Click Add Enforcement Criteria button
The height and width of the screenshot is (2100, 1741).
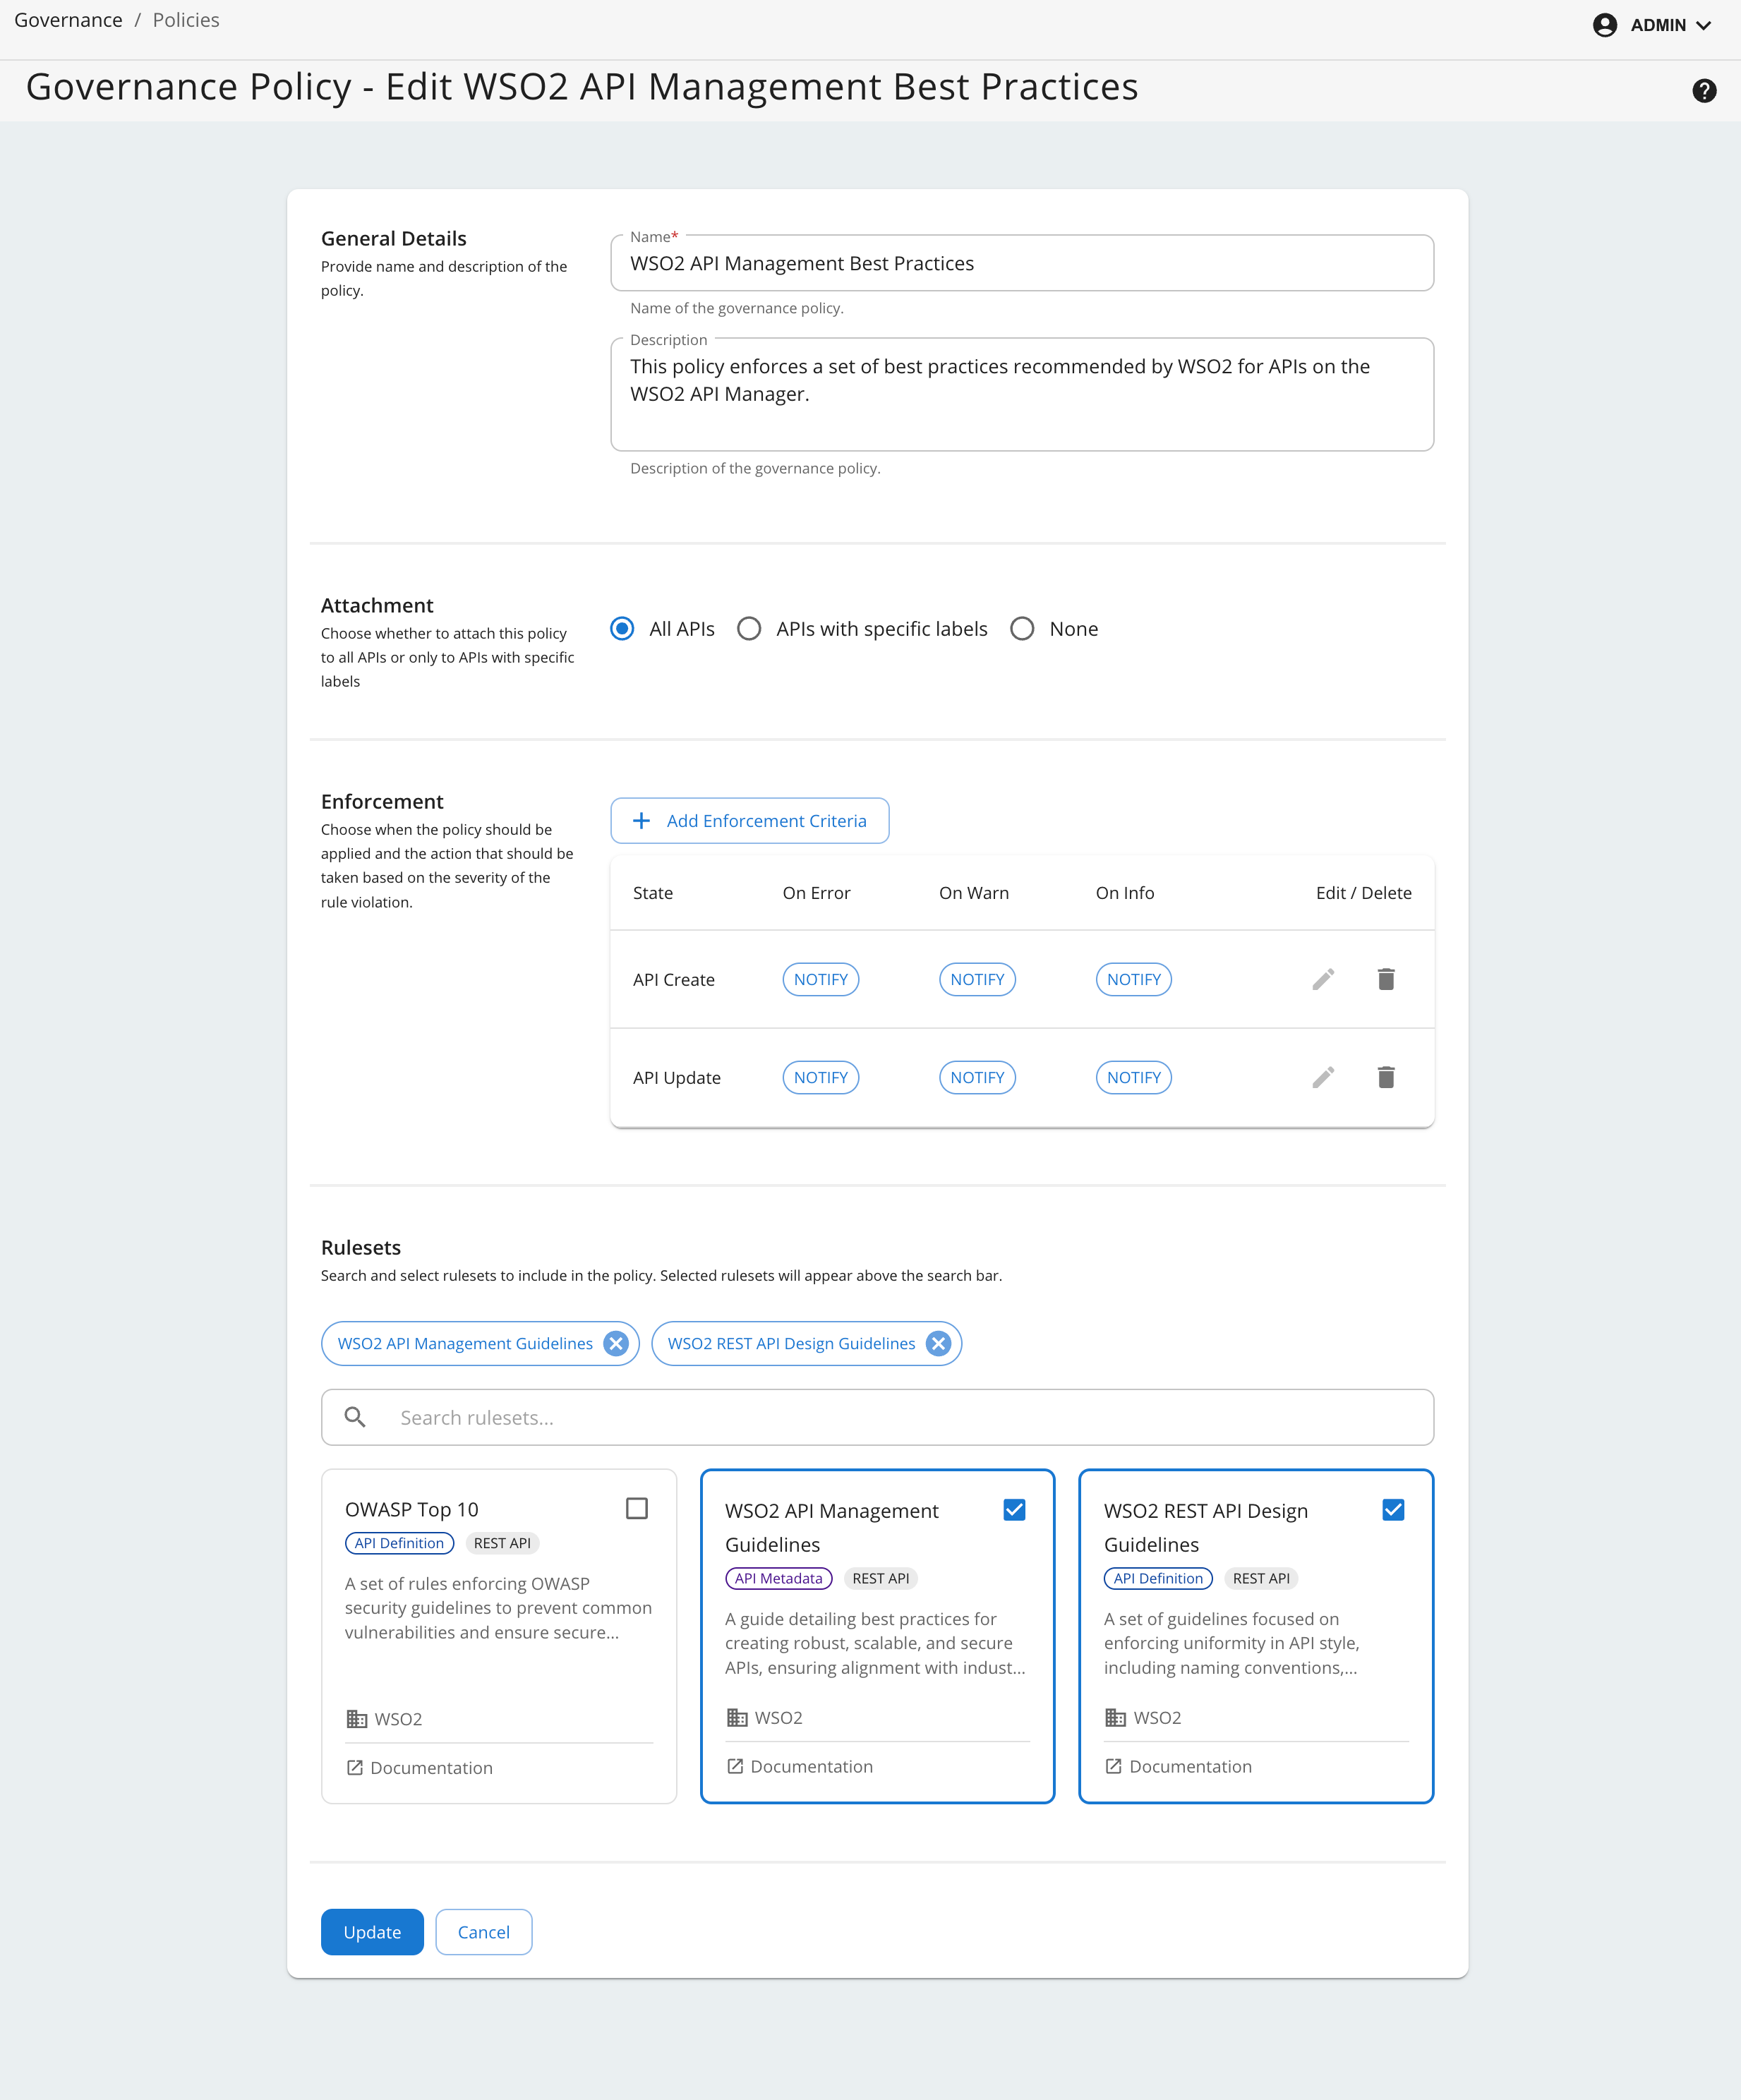point(749,820)
